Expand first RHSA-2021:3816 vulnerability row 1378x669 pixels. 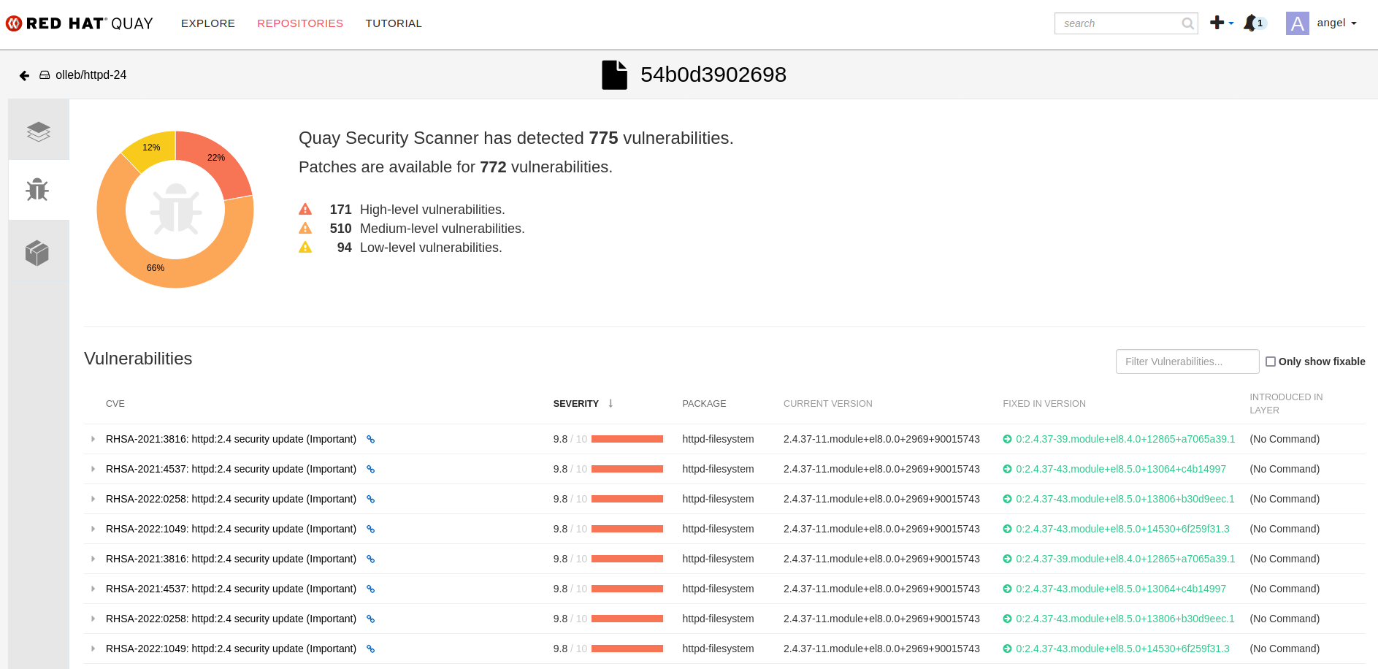[x=93, y=439]
